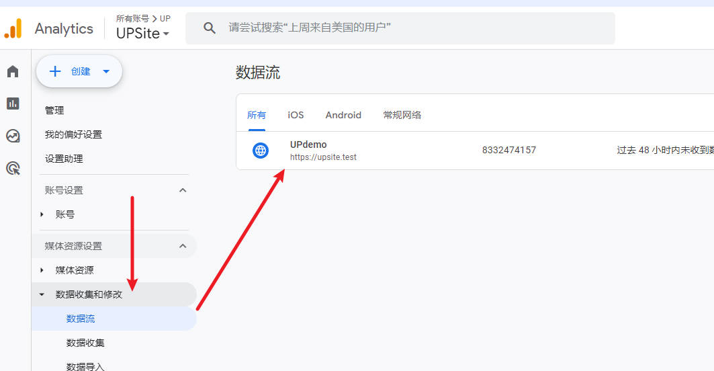This screenshot has height=371, width=714.
Task: Open the Explore icon in left rail
Action: (x=13, y=136)
